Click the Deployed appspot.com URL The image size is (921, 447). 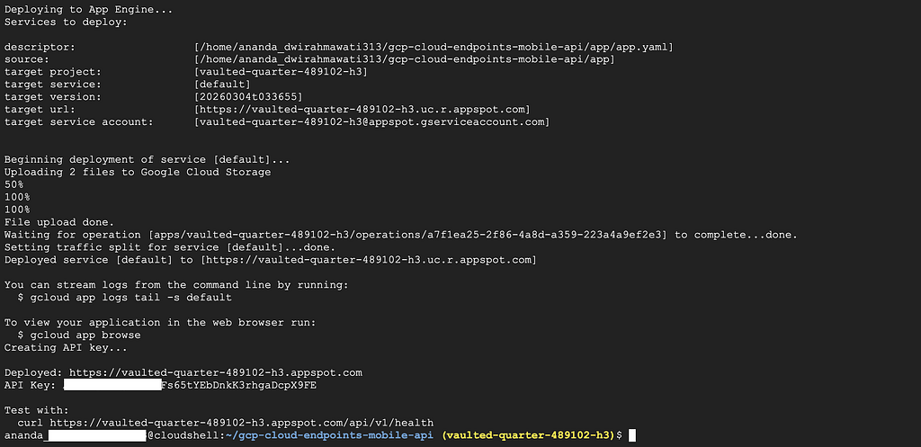(216, 373)
